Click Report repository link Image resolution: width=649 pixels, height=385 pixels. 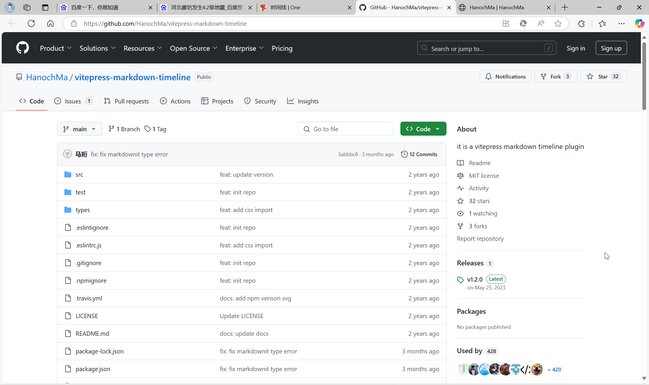click(x=480, y=238)
